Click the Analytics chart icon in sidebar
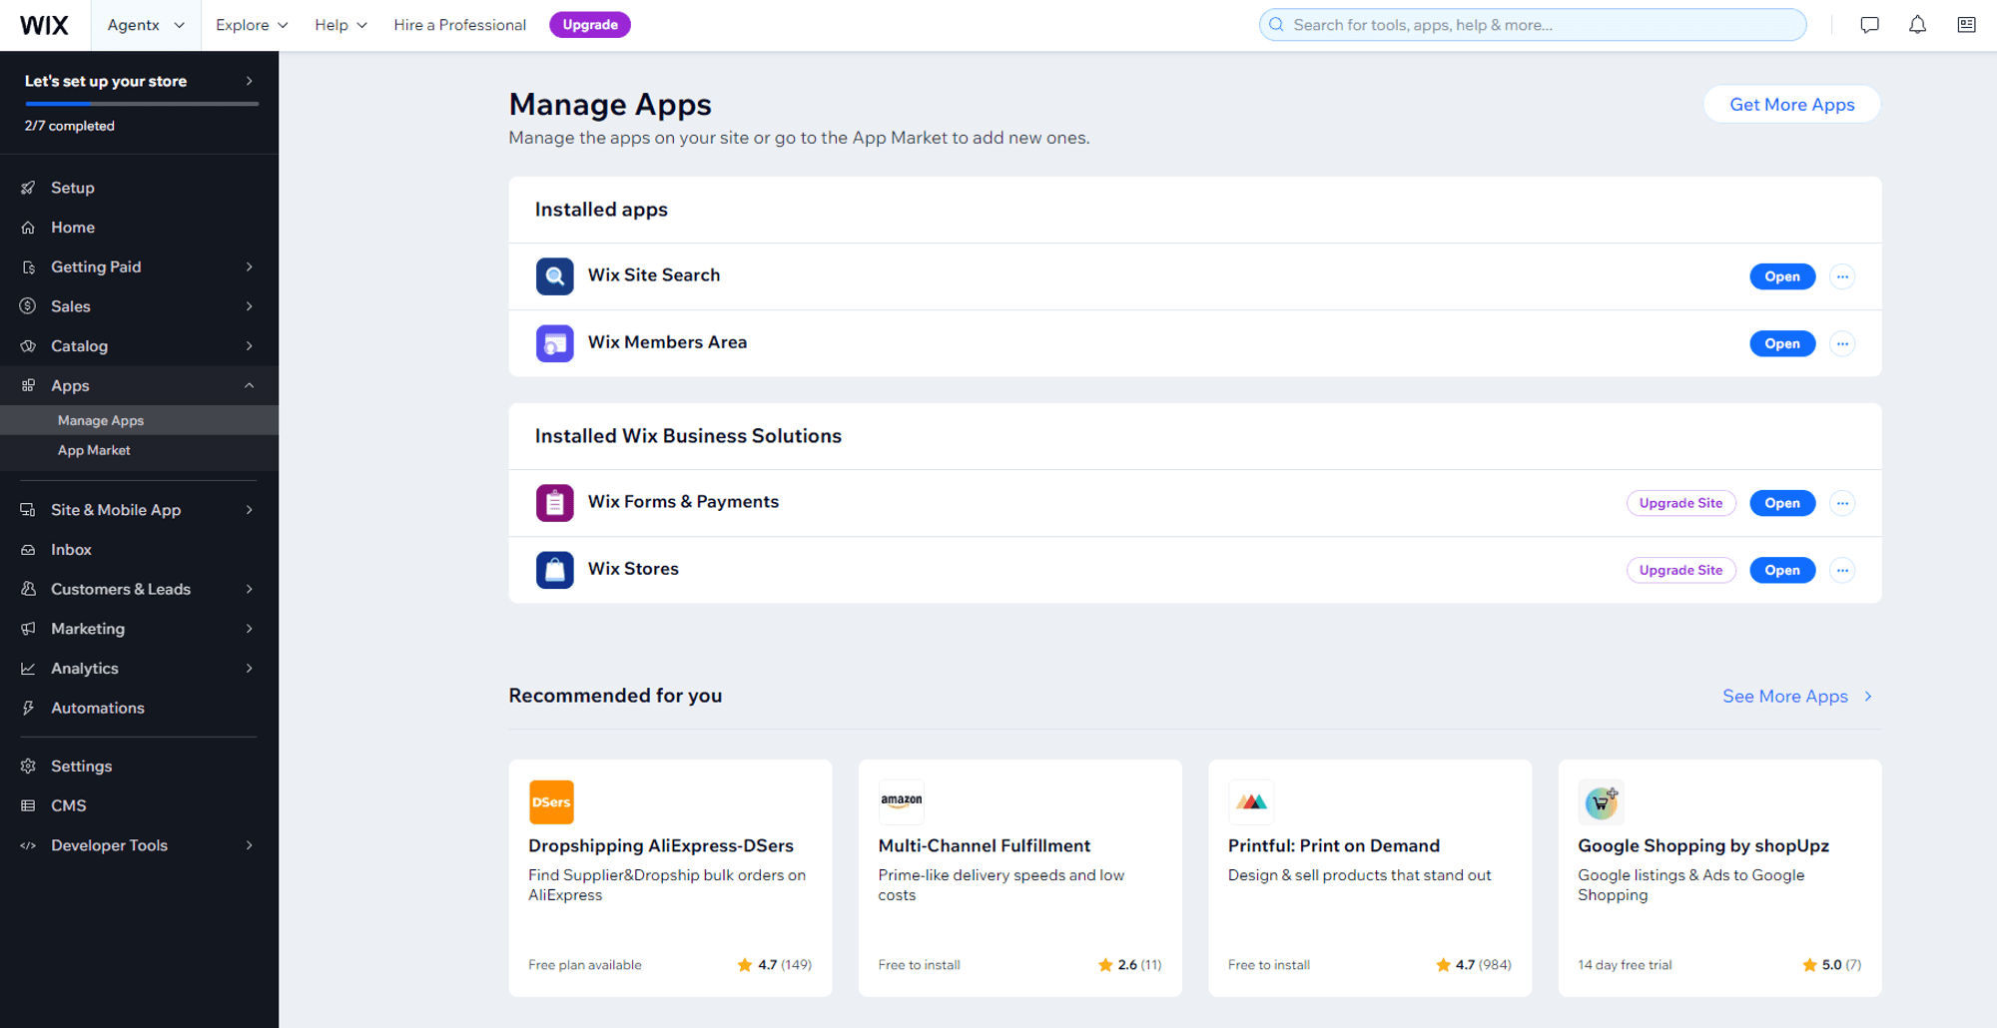The image size is (1997, 1028). 28,669
